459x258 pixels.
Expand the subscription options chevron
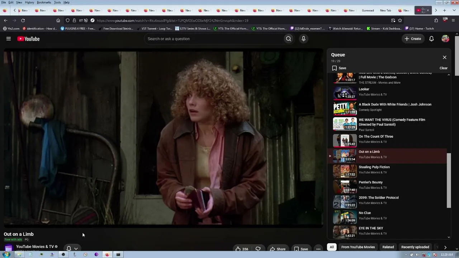(x=76, y=248)
